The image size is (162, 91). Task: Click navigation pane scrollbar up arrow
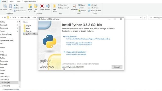[x=19, y=22]
